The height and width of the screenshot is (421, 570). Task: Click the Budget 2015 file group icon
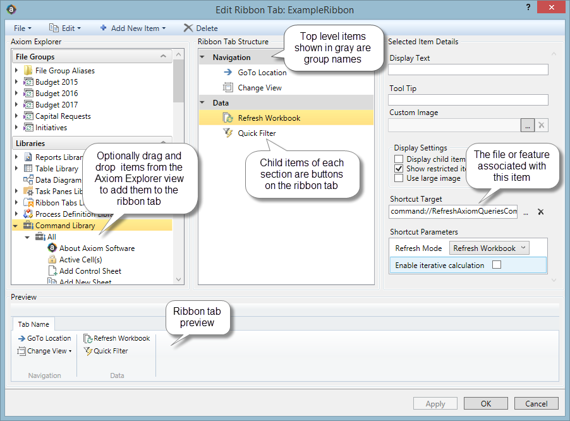(28, 82)
